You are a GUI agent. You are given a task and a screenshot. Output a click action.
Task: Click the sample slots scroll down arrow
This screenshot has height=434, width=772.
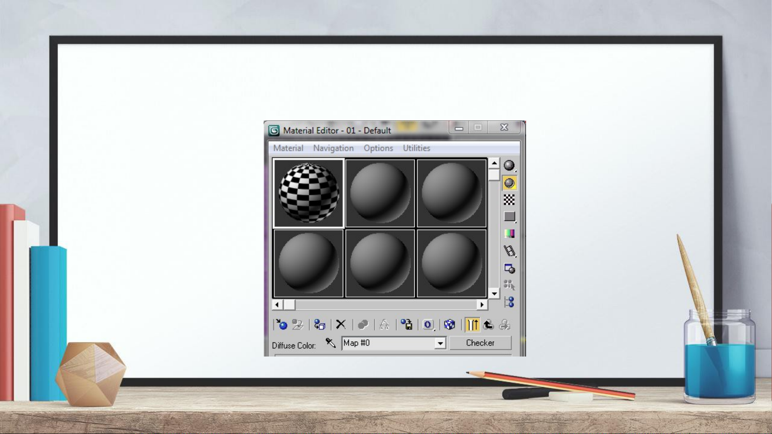tap(494, 294)
